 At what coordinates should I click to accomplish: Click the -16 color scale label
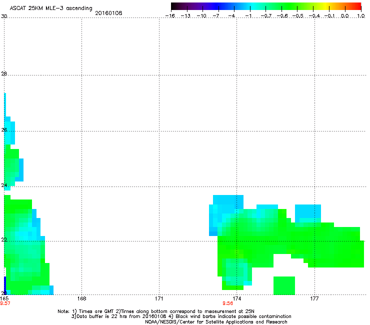click(x=170, y=16)
